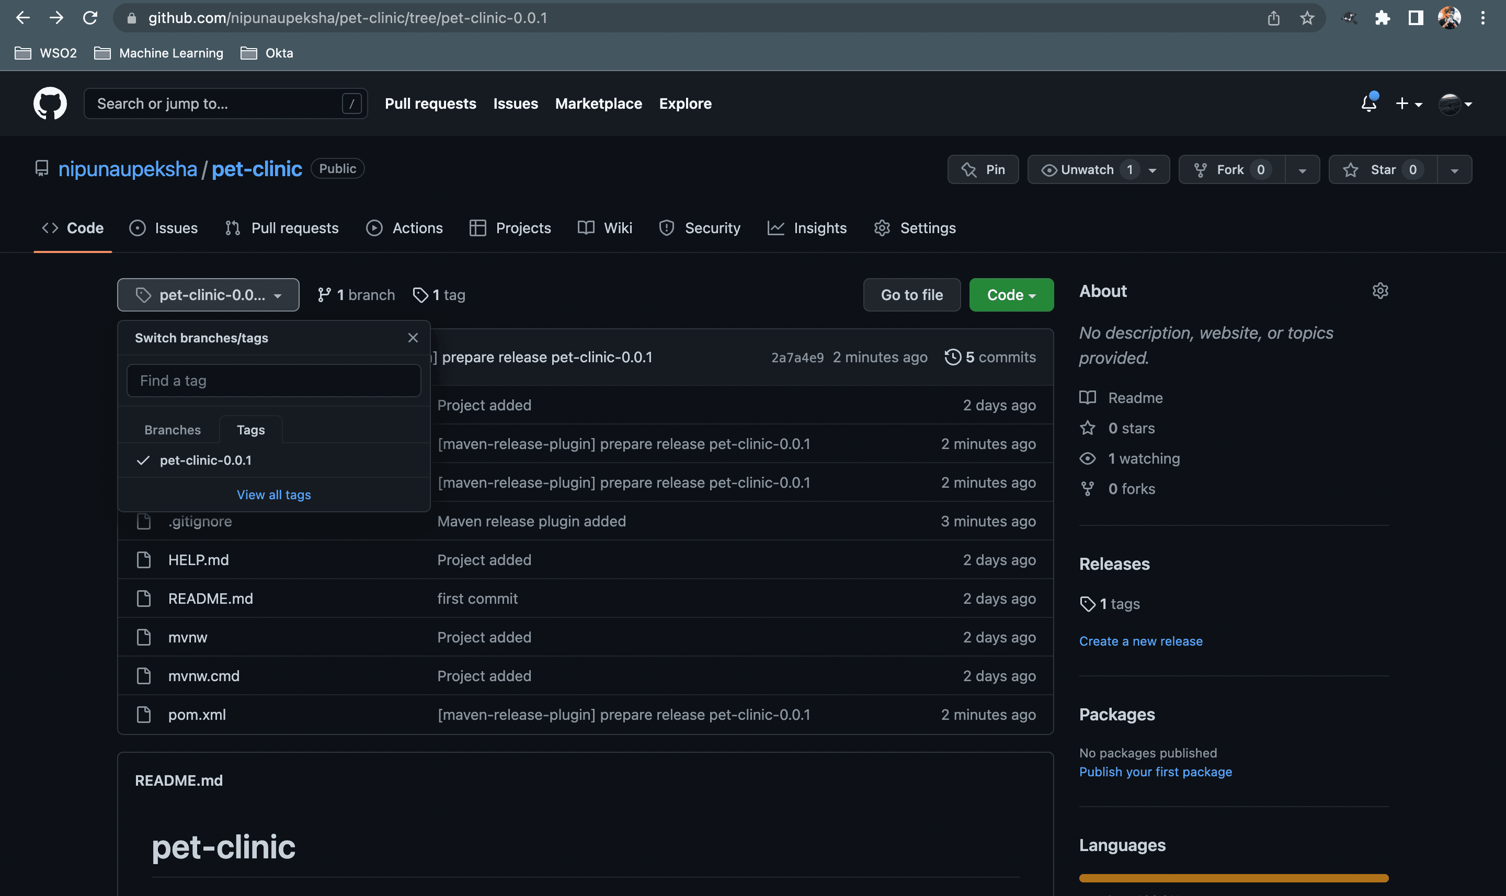Open the nipunaupeksha owner link
This screenshot has height=896, width=1506.
128,168
